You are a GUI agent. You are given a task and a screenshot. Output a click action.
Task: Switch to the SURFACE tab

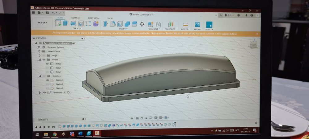point(75,18)
